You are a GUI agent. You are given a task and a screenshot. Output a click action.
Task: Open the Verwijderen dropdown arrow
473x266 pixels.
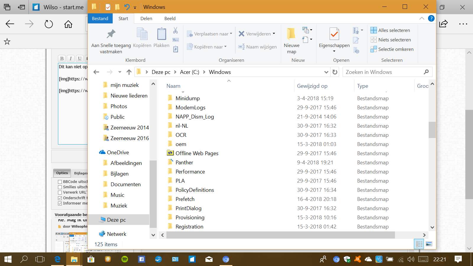coord(274,34)
